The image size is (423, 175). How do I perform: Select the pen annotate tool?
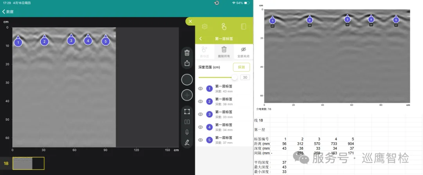pyautogui.click(x=187, y=143)
